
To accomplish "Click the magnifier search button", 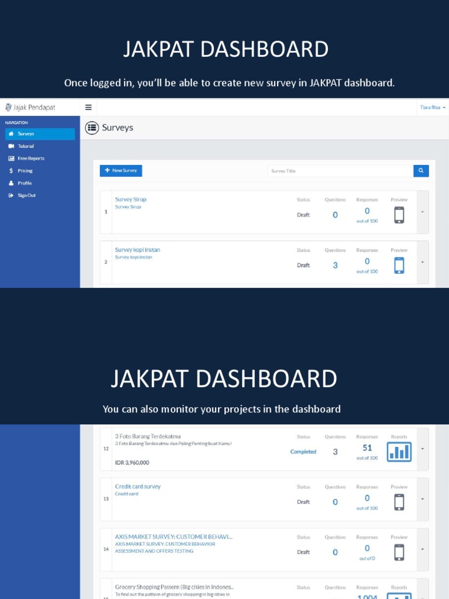I will [421, 171].
